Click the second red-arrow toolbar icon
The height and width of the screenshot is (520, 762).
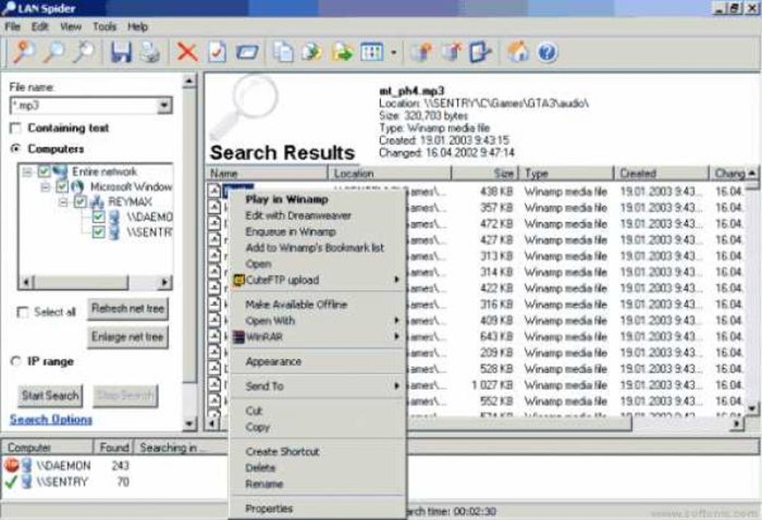pos(451,52)
